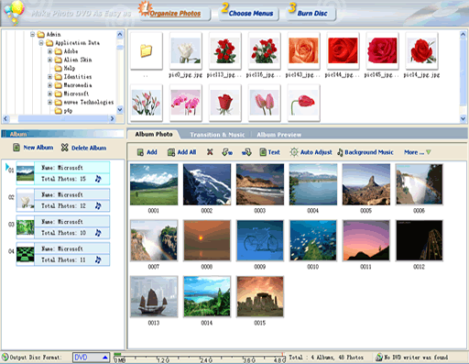This screenshot has height=364, width=469.
Task: Collapse the Admin folder node
Action: (x=33, y=35)
